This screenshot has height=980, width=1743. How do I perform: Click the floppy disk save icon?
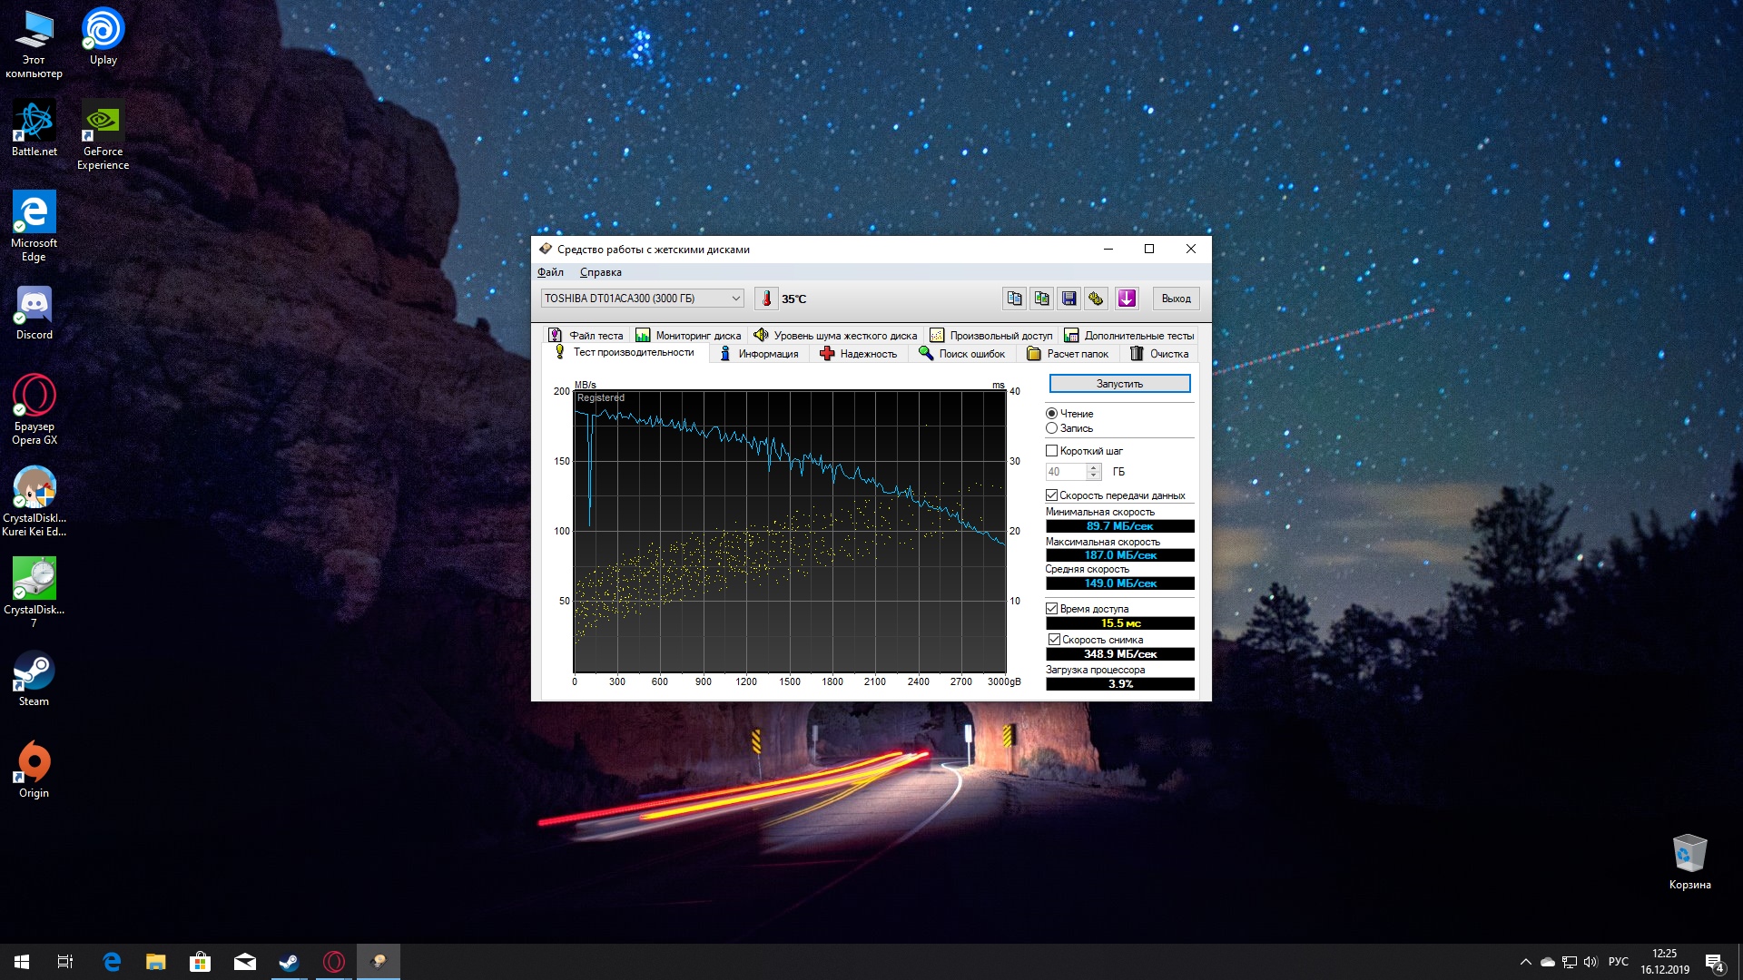(x=1068, y=299)
